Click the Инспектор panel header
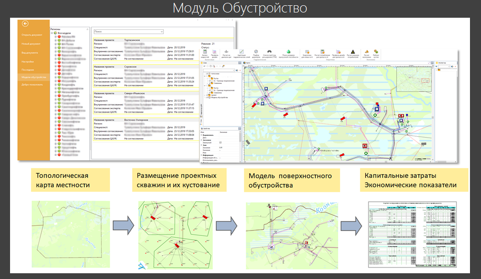This screenshot has height=279, width=481. [x=442, y=63]
